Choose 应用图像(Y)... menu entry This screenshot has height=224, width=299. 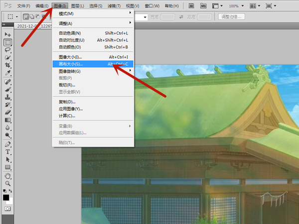(x=93, y=109)
